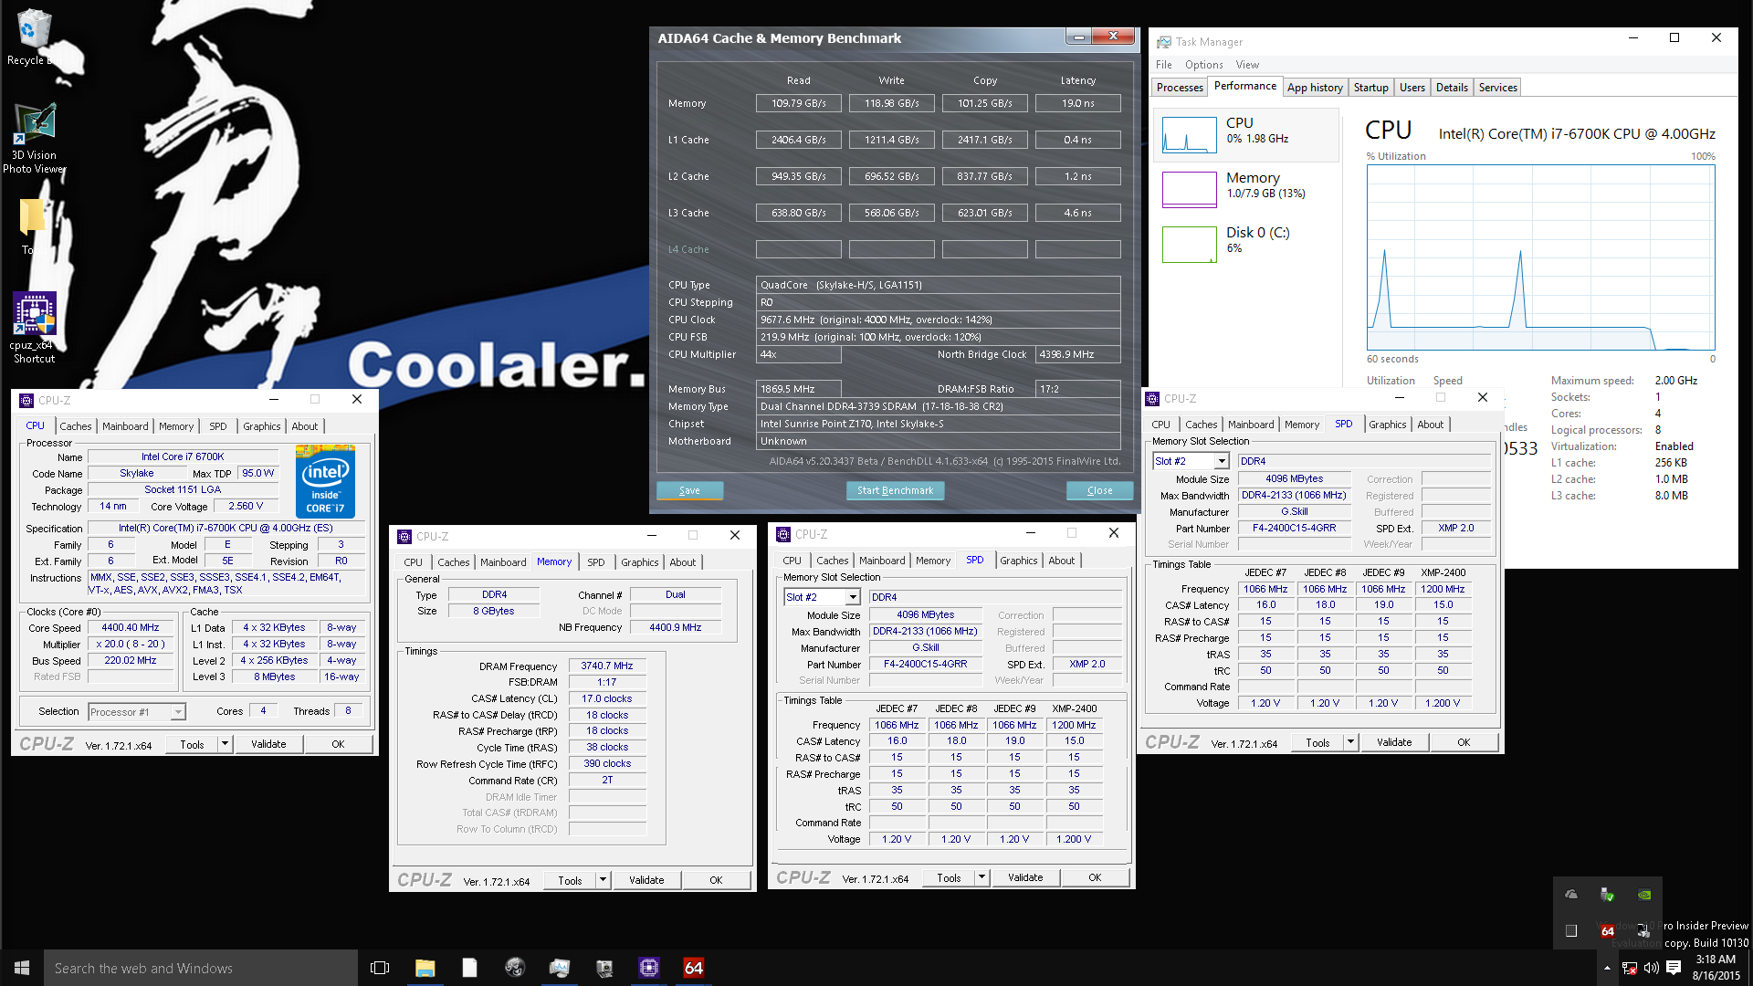The width and height of the screenshot is (1753, 986).
Task: Open Options menu in Task Manager
Action: (x=1203, y=65)
